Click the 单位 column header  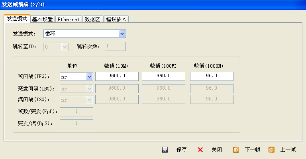[73, 66]
